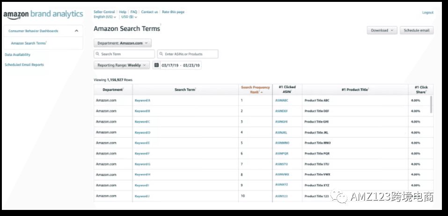Click the magnifier icon in ASINs field
Screen dimensions: 448x216
[x=162, y=54]
